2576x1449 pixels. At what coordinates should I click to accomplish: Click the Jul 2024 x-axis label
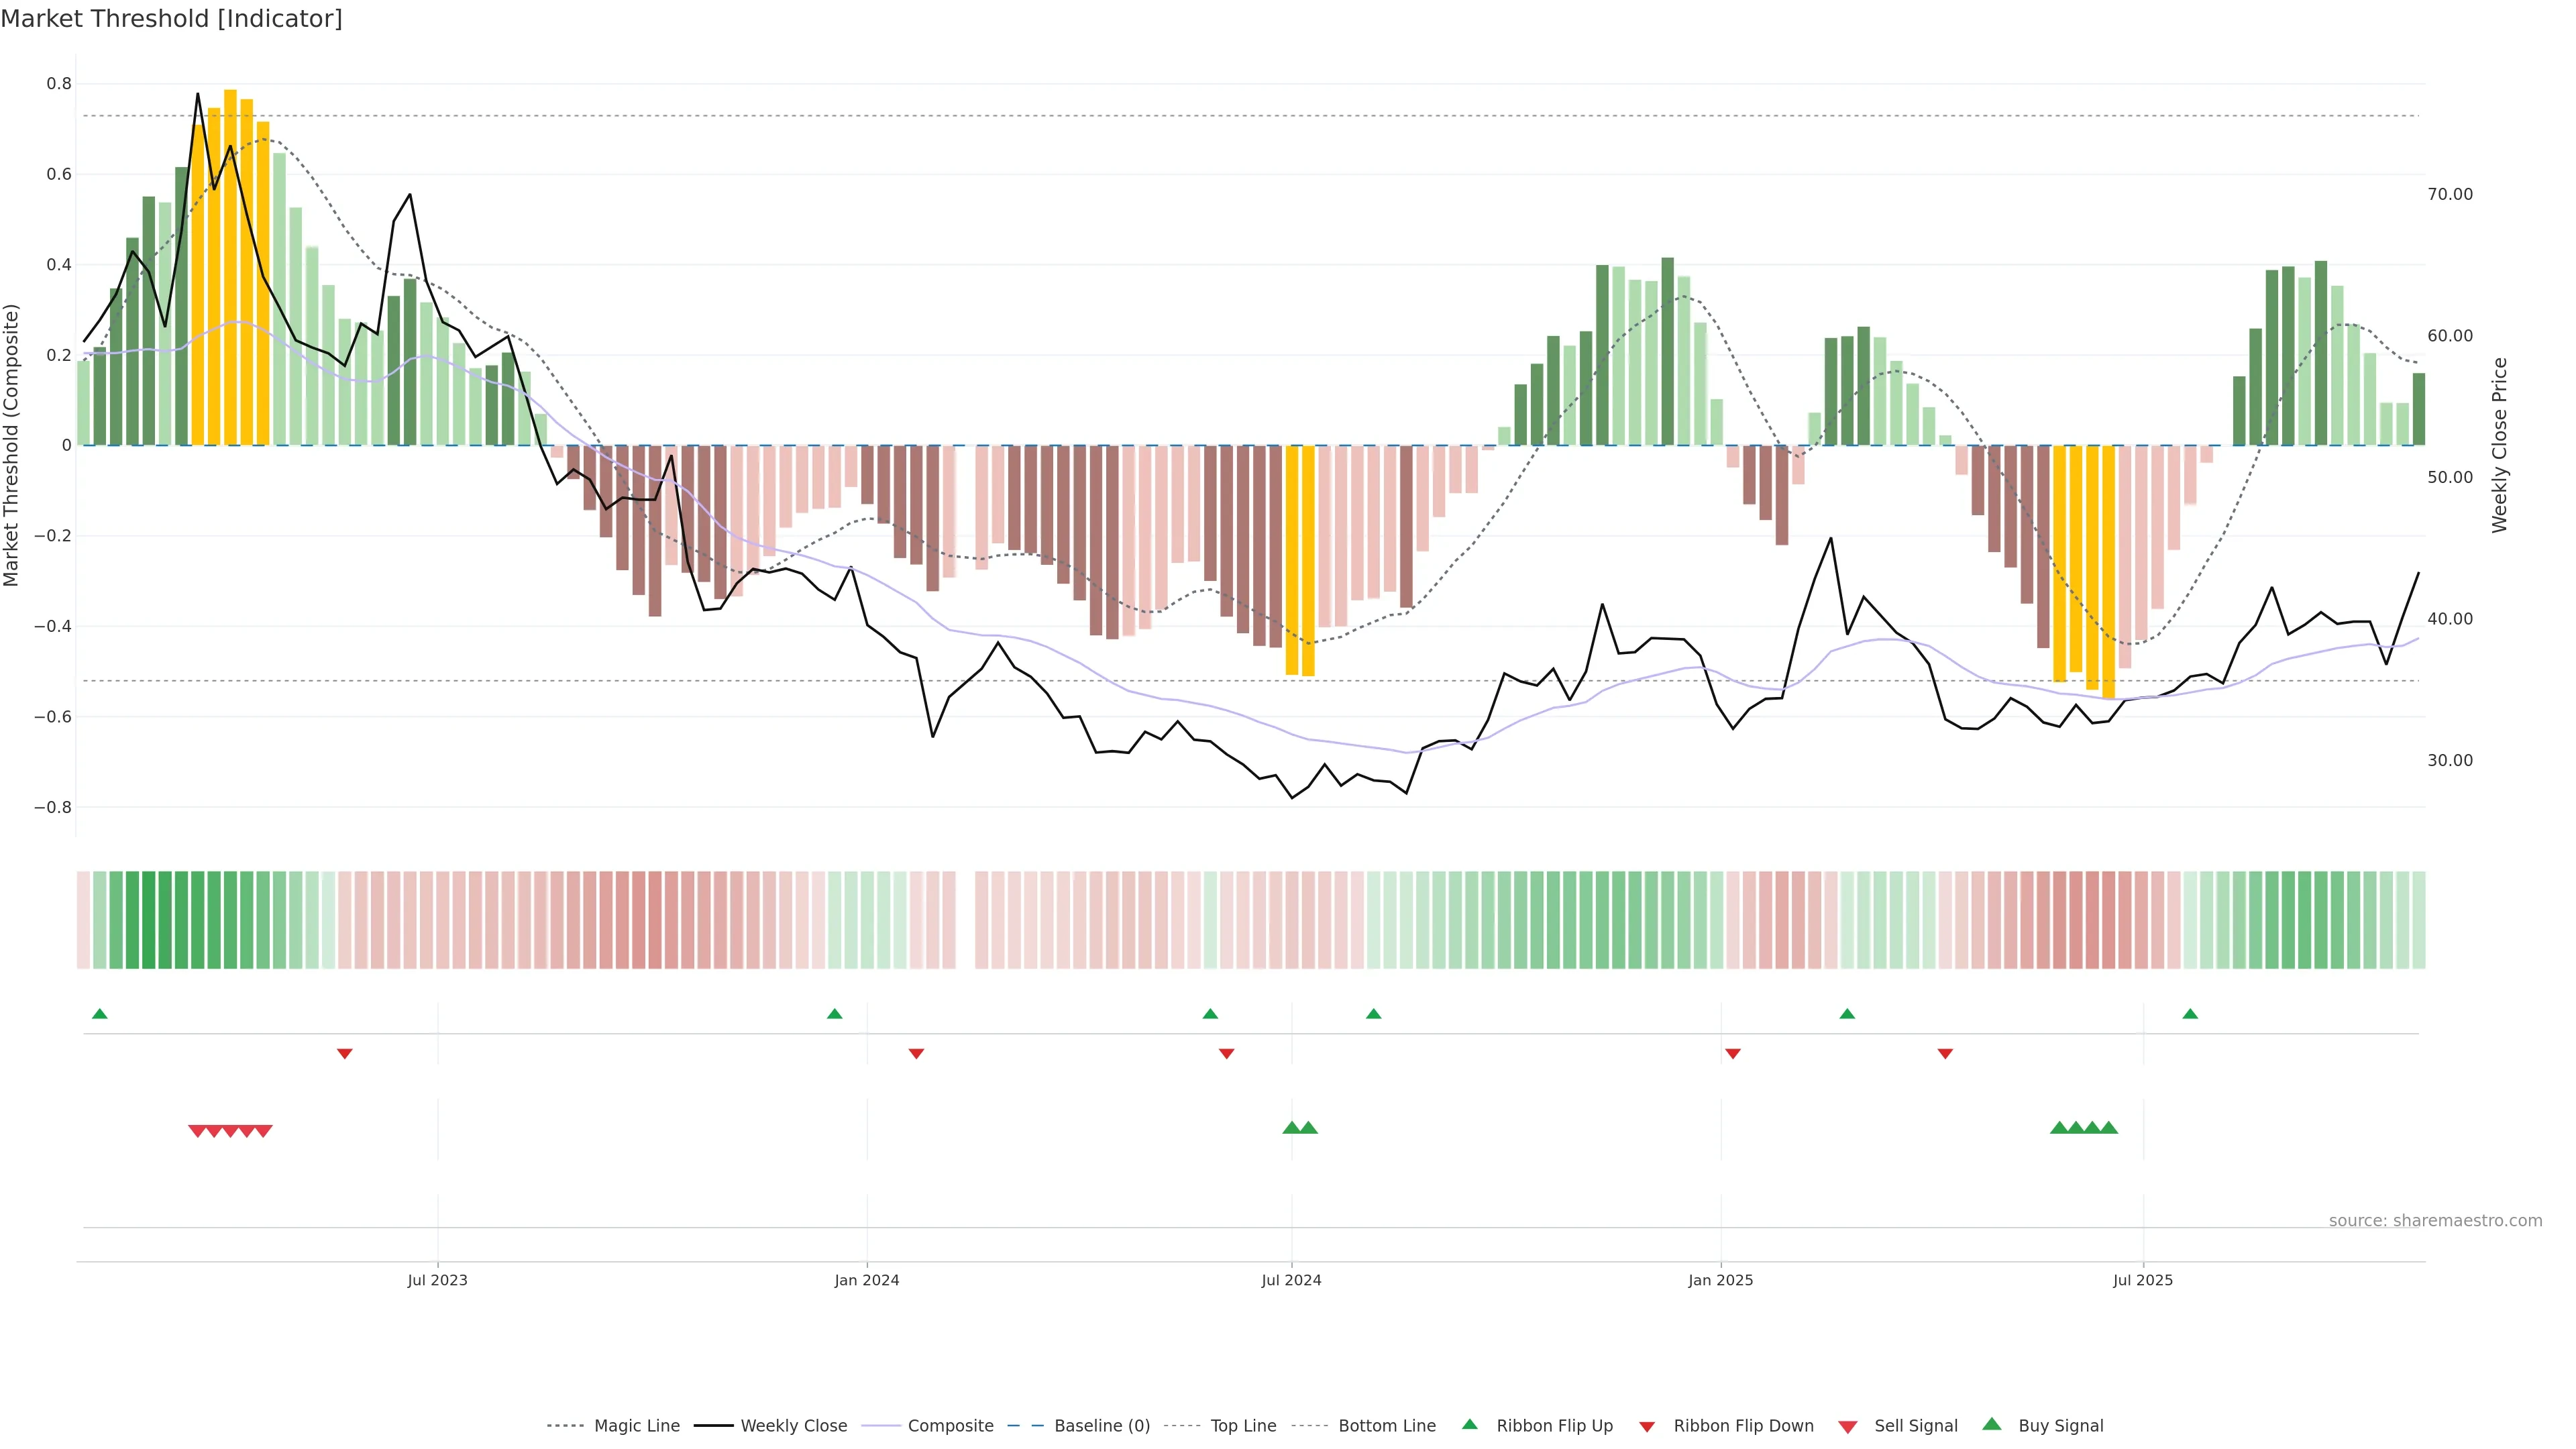pos(1291,1280)
